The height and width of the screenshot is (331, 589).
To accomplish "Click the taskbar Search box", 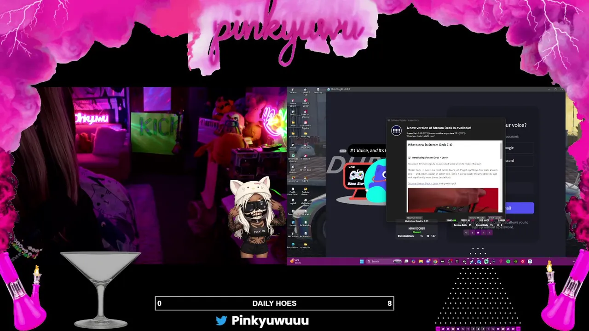I will tap(384, 261).
